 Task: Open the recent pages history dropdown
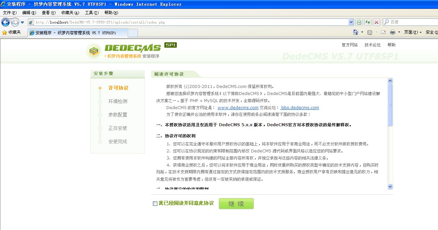pos(23,22)
